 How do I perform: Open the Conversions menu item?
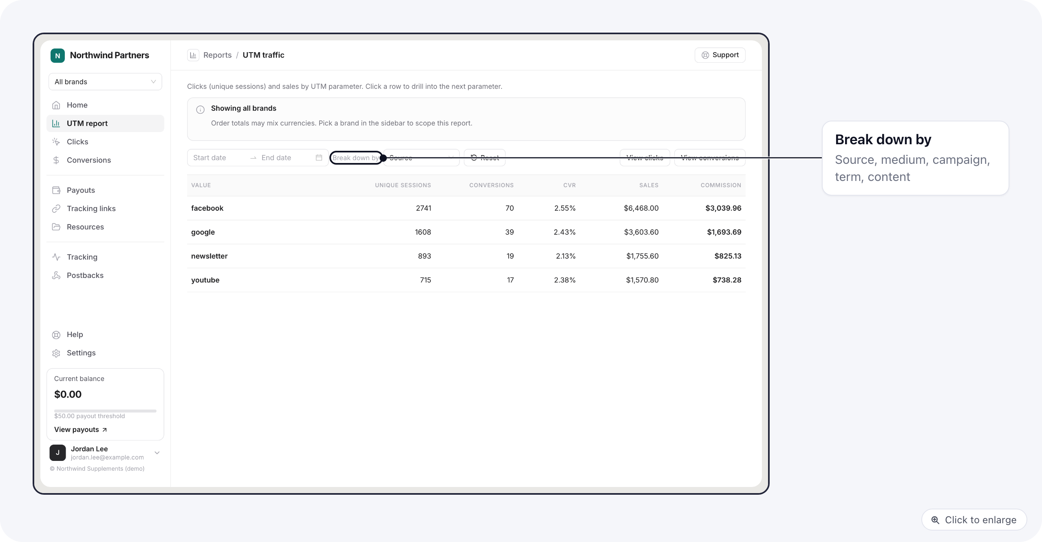105,160
